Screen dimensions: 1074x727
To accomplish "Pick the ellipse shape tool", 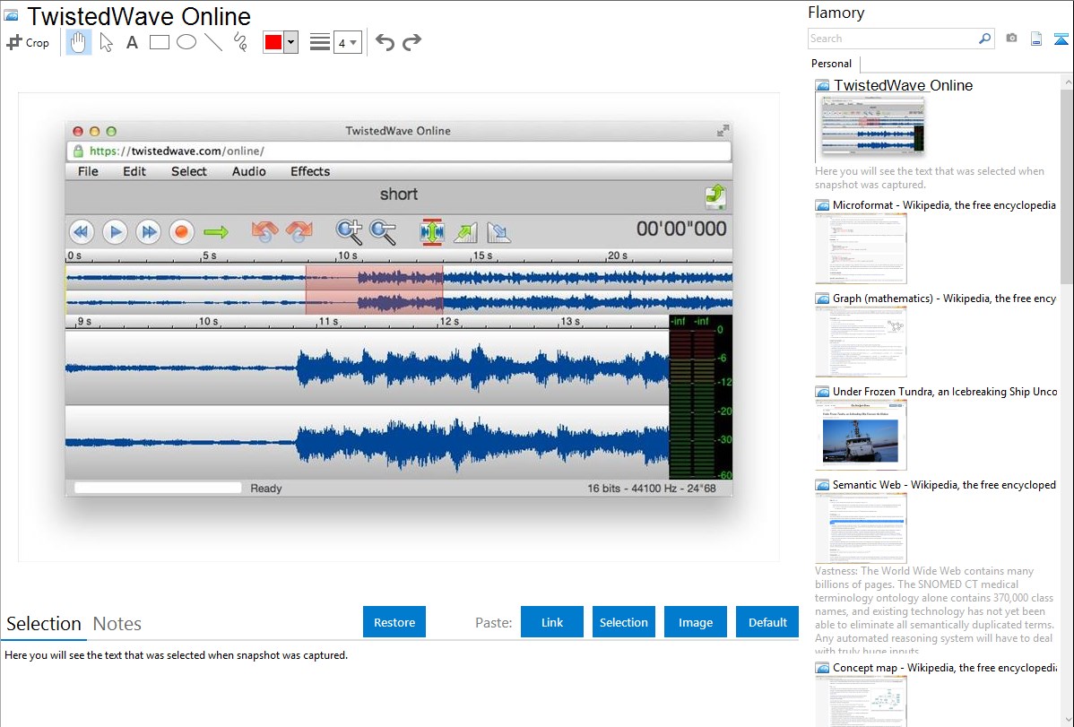I will click(186, 42).
